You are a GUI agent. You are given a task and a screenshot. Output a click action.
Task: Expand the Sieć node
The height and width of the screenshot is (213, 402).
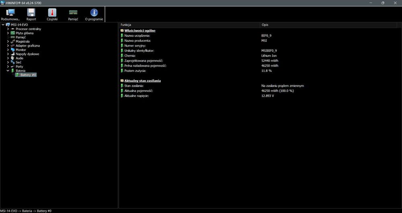[x=8, y=62]
